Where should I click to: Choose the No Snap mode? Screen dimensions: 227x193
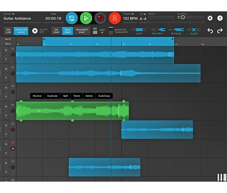pos(56,31)
